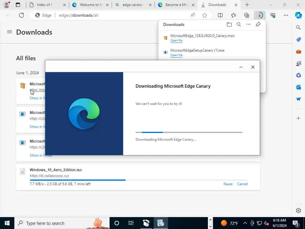Click the address bar edge://downloads/all
305x229 pixels.
[78, 15]
